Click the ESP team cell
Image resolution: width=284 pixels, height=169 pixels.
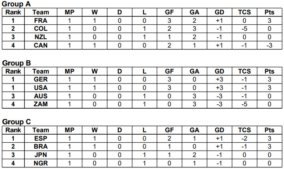pyautogui.click(x=41, y=138)
